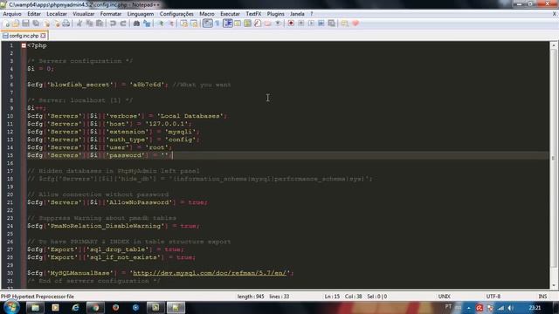Click the synchronize vertical scrolling icon

point(183,24)
